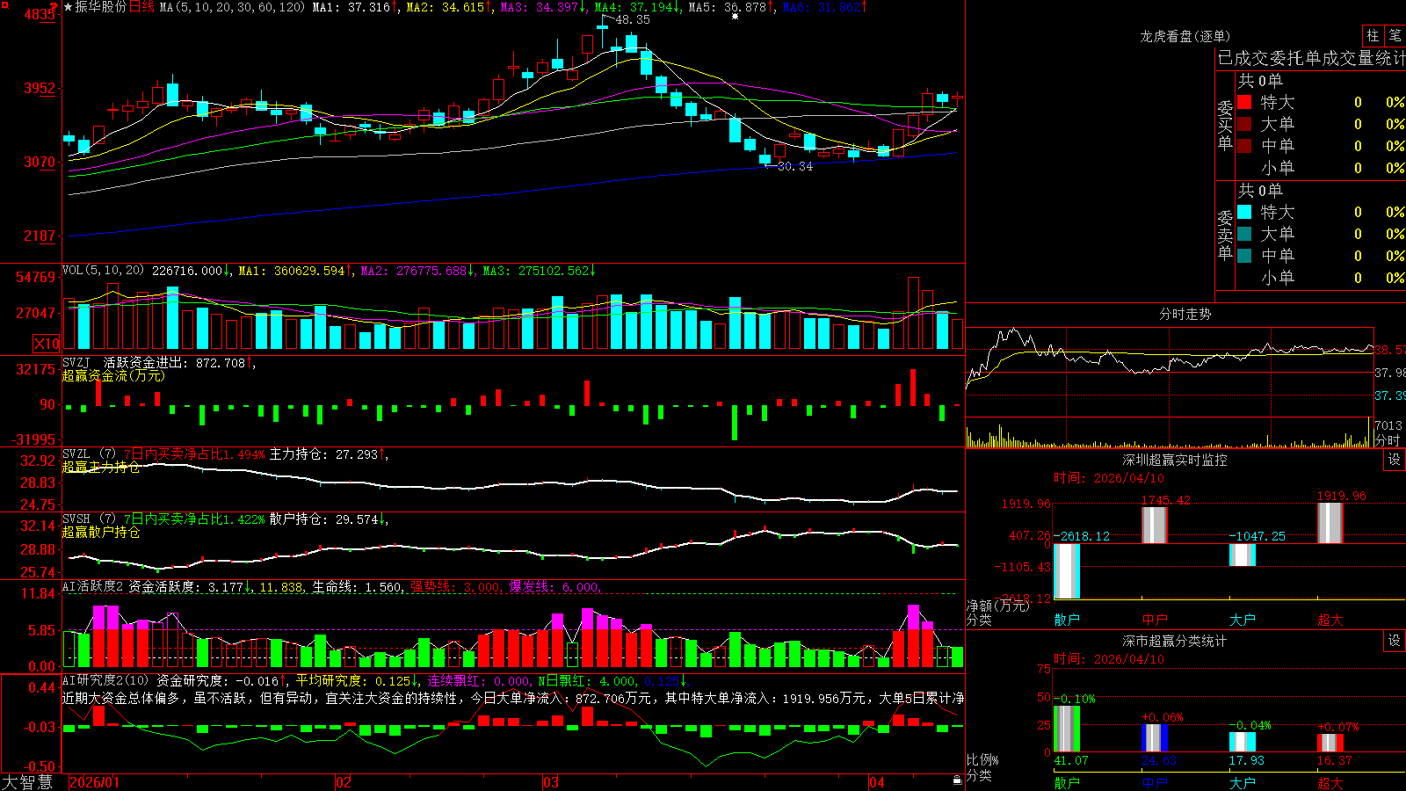Click the 大智慧 logo

(27, 782)
